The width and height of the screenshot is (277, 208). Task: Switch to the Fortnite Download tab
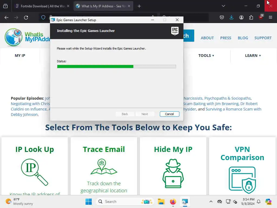pyautogui.click(x=42, y=6)
